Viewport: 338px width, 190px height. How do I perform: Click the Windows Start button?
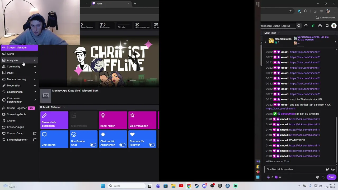pyautogui.click(x=103, y=186)
